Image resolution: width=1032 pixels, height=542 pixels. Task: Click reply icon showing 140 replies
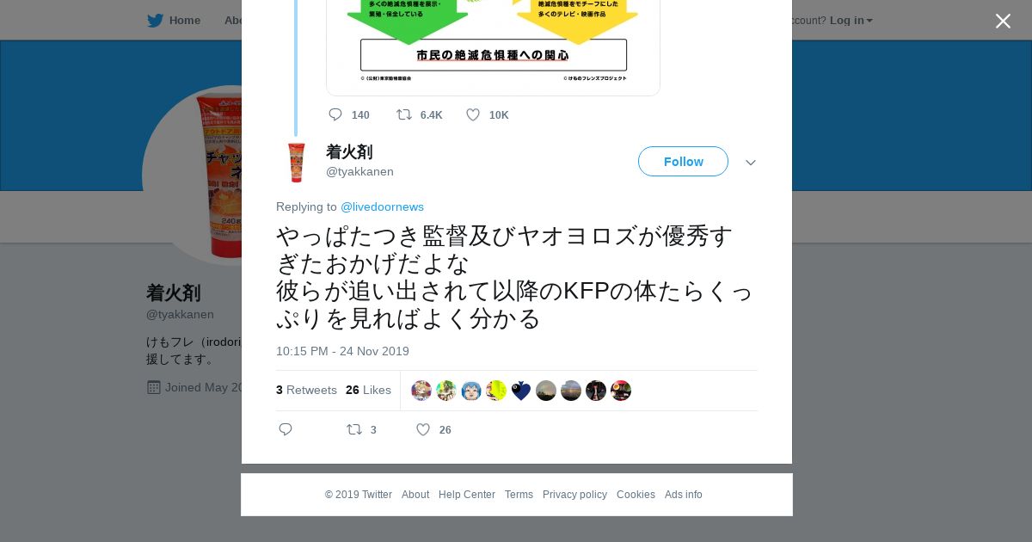tap(335, 114)
